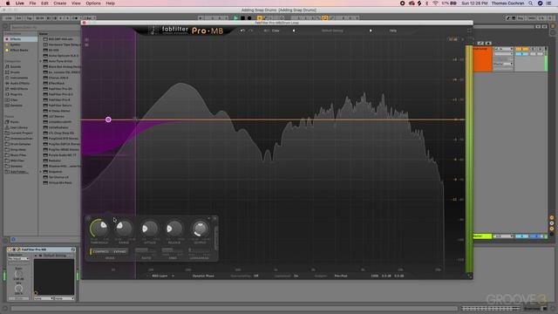Switch band mode to Expand
Viewport: 558px width, 314px height.
pos(119,251)
